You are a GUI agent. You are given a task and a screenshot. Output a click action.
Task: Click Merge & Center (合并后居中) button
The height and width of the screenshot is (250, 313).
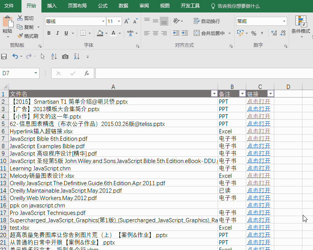click(209, 33)
